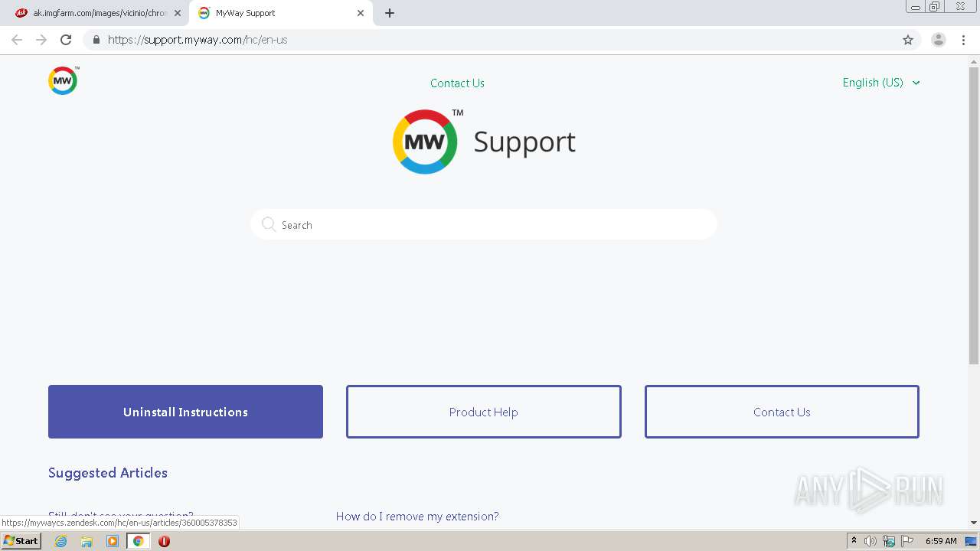
Task: Click the scrollbar down arrow
Action: (x=974, y=523)
